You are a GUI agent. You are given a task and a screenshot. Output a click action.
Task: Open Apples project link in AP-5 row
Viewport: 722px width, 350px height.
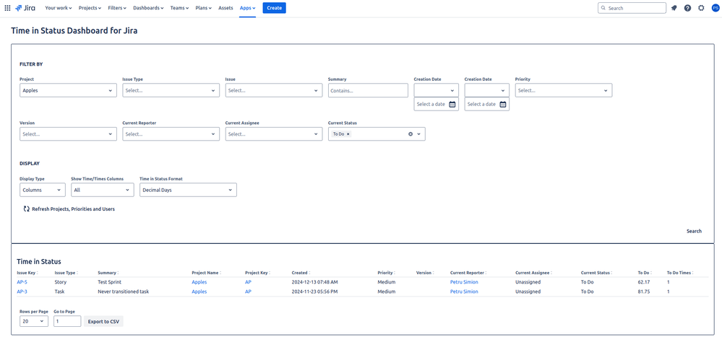coord(199,282)
